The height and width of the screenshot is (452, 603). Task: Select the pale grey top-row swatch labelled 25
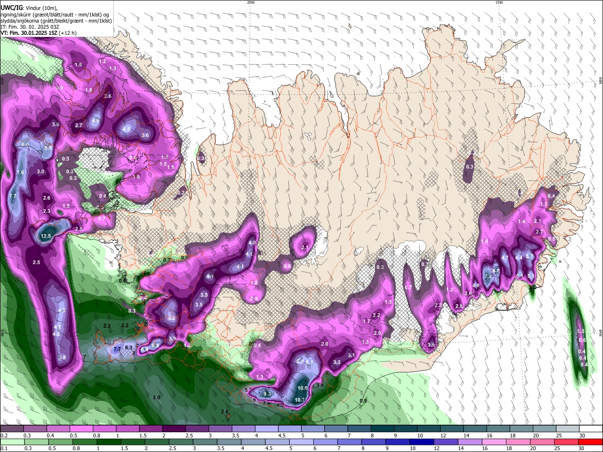coord(568,428)
